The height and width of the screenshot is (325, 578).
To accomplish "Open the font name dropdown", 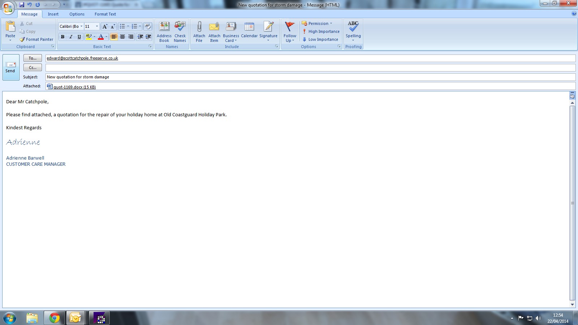I will pos(81,26).
